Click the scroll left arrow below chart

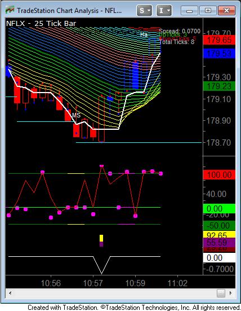coord(10,293)
